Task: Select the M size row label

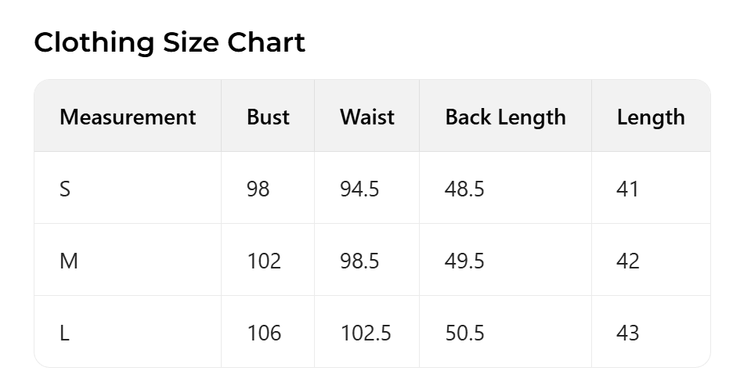Action: click(x=69, y=261)
